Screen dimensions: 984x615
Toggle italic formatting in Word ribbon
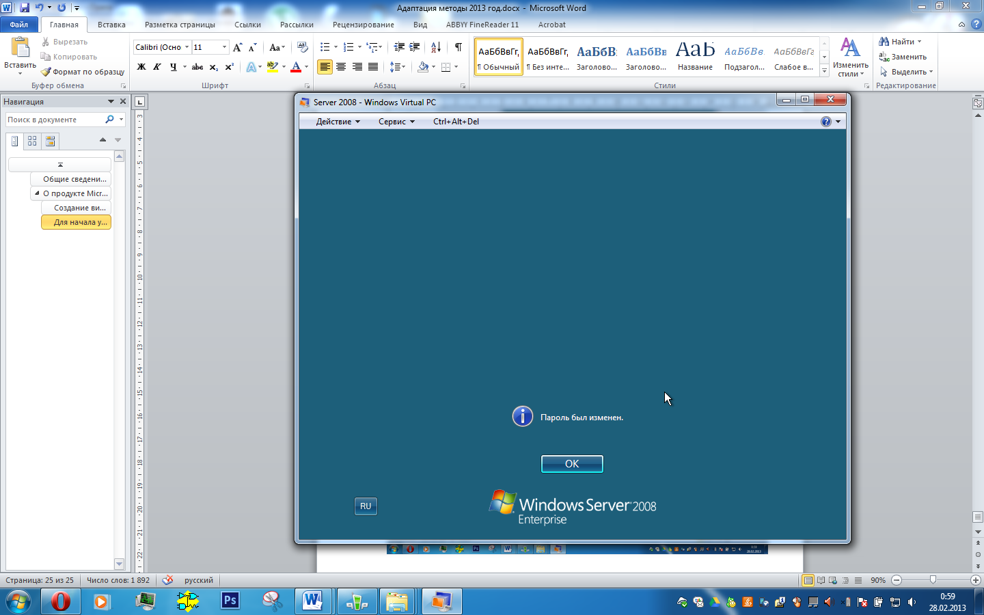[157, 67]
